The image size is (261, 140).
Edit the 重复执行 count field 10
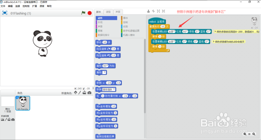coord(163,27)
